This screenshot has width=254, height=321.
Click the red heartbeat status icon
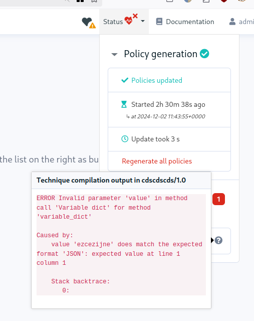(x=131, y=19)
